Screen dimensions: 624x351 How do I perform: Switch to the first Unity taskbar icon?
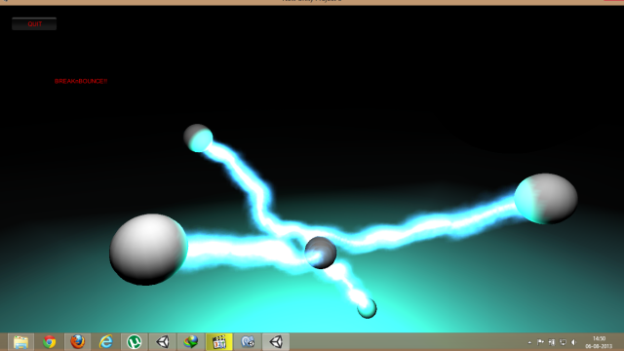point(163,342)
